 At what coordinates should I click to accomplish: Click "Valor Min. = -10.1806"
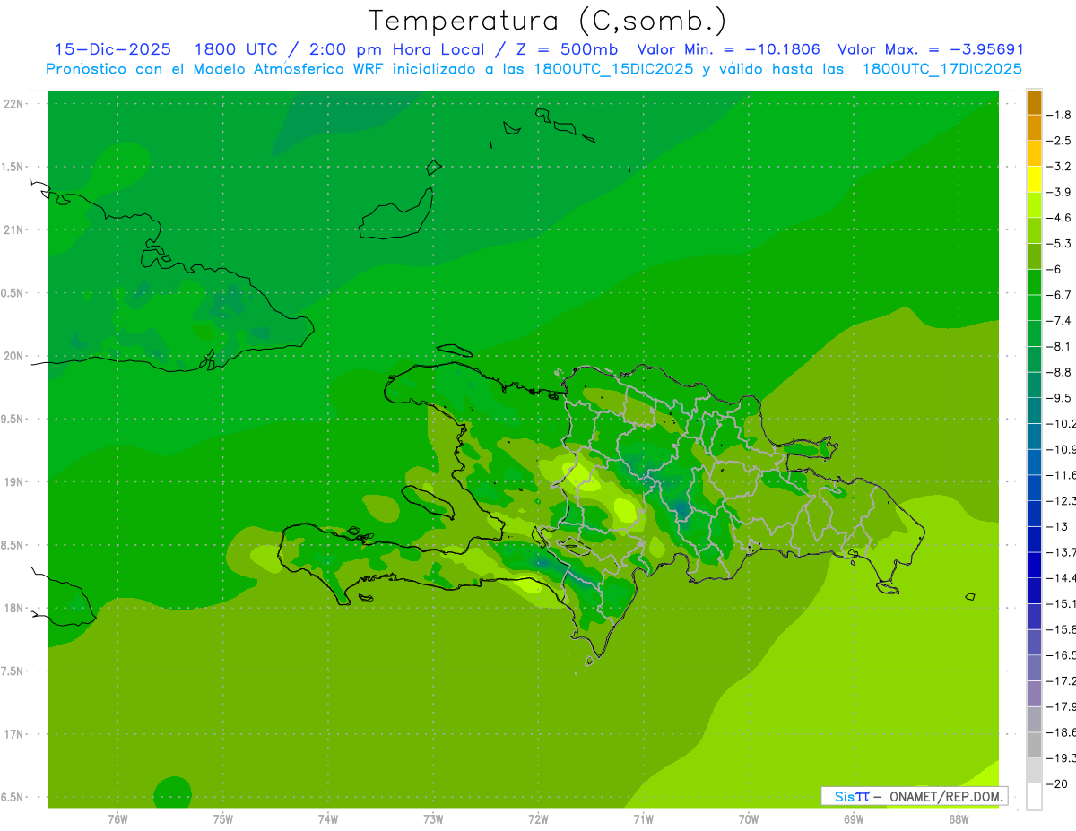coord(728,49)
